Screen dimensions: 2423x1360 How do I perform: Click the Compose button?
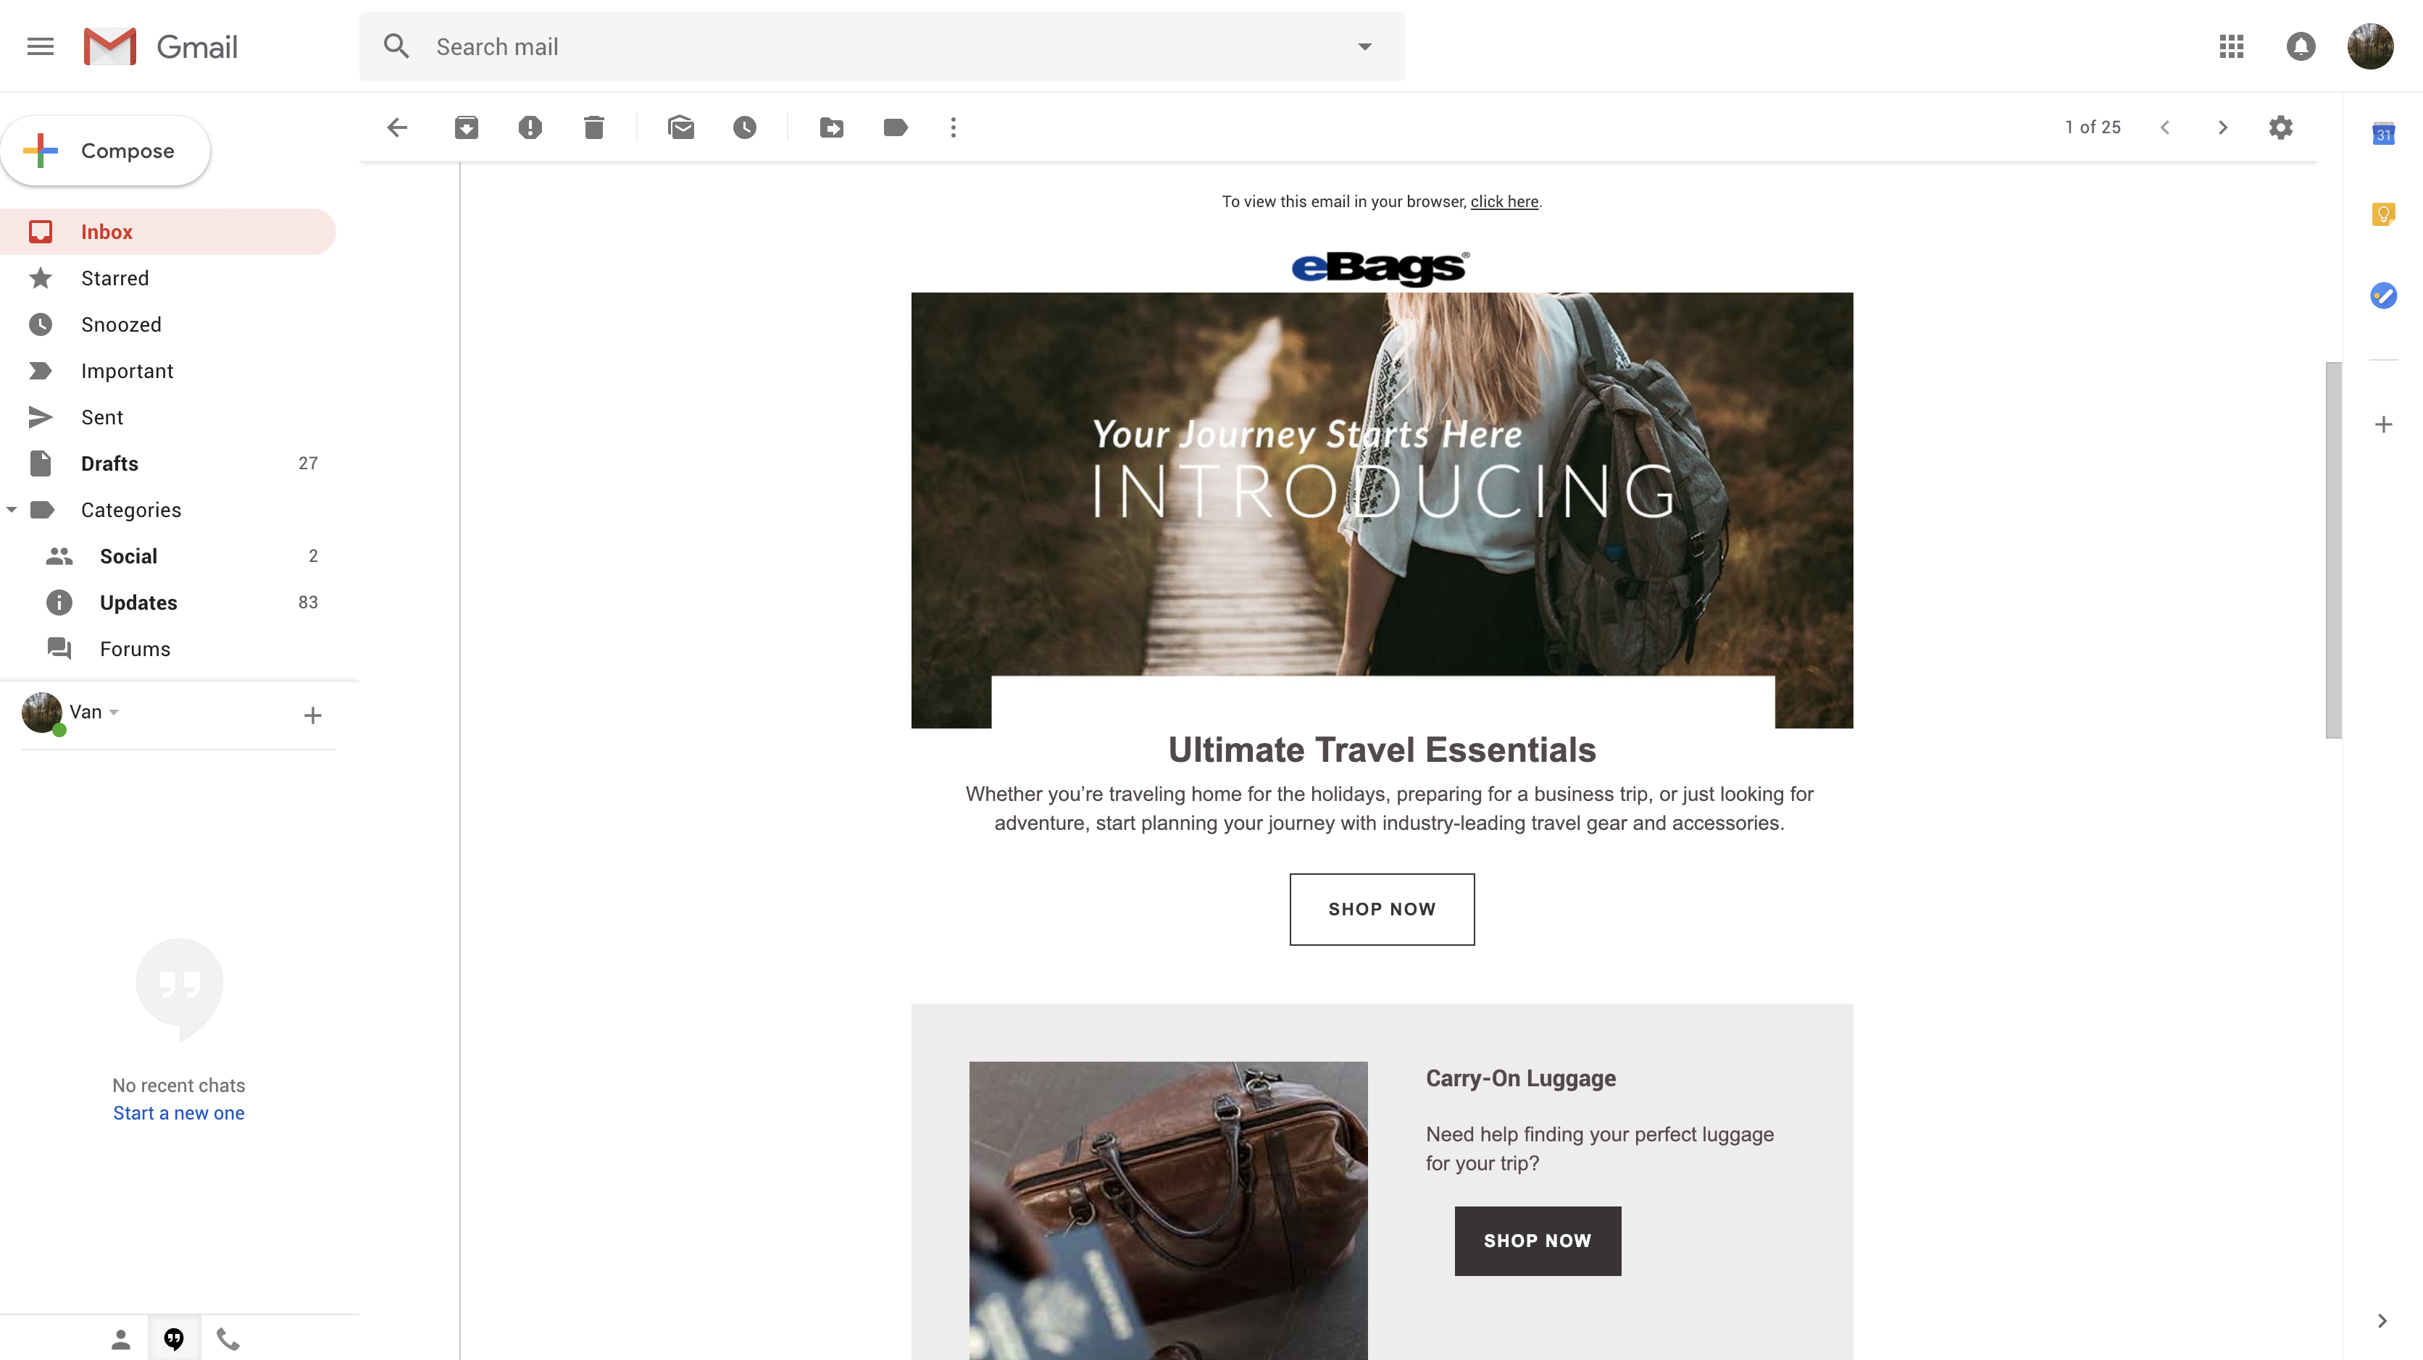coord(105,151)
